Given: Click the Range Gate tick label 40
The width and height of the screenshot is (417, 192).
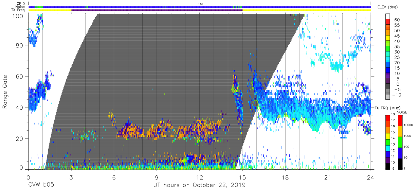Looking at the screenshot, I should click(x=20, y=107).
